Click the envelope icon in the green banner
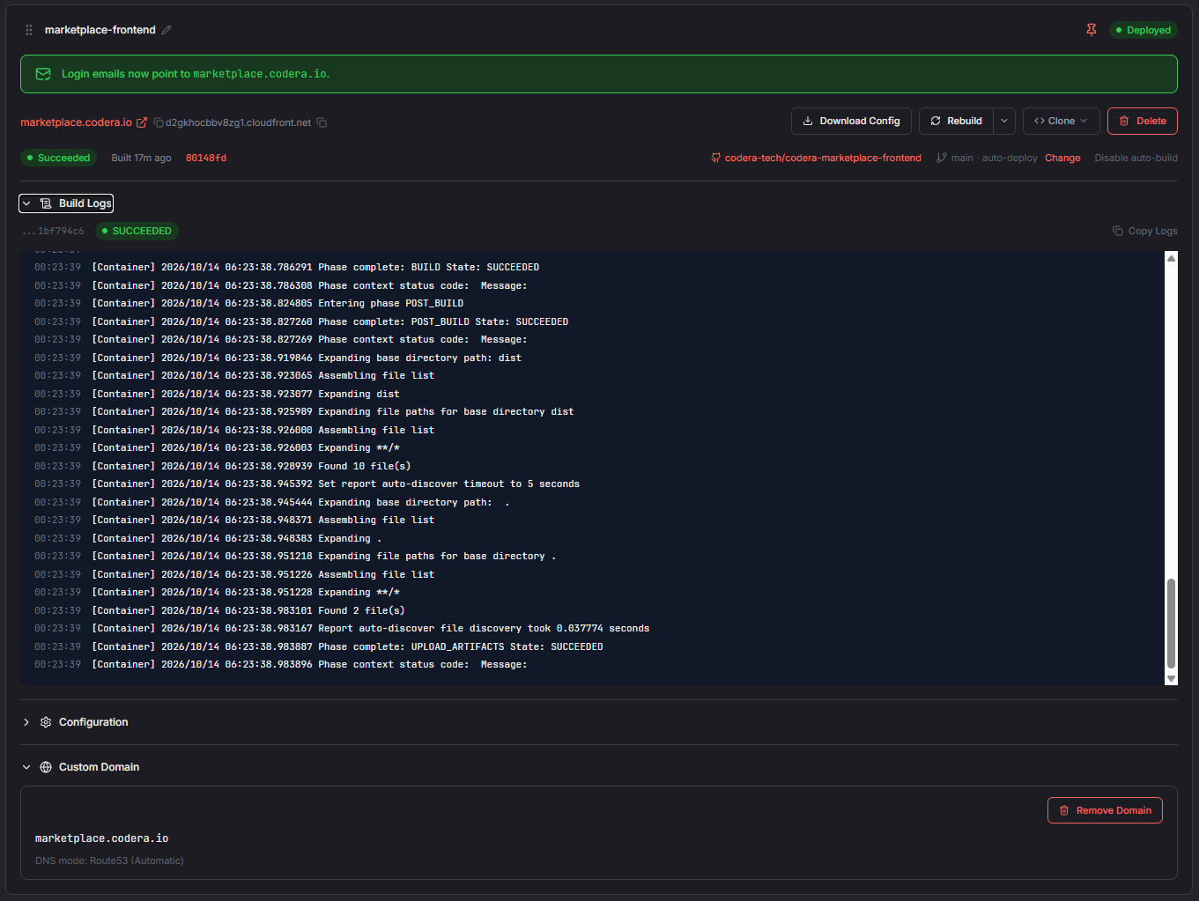The width and height of the screenshot is (1199, 901). tap(43, 74)
